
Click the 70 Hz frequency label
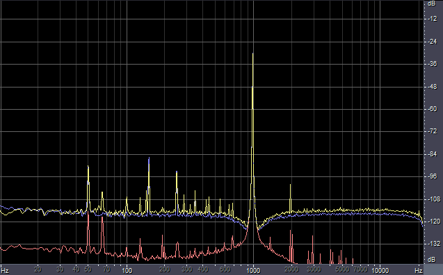(x=106, y=269)
